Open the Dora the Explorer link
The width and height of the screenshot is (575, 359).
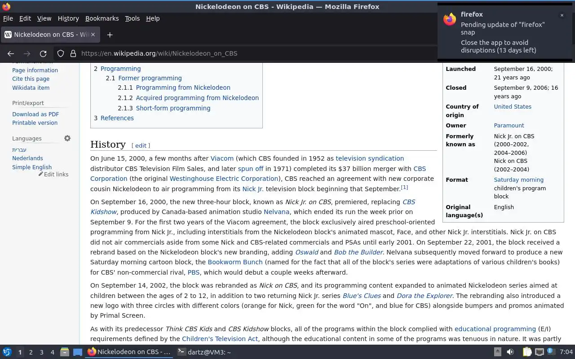[x=425, y=296]
